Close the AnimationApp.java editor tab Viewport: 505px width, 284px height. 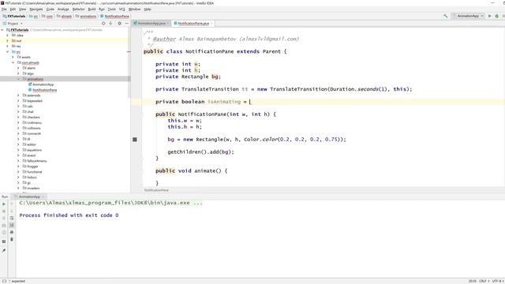[x=168, y=24]
